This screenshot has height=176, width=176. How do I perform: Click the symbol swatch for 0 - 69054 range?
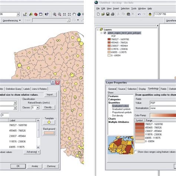coord(140,141)
